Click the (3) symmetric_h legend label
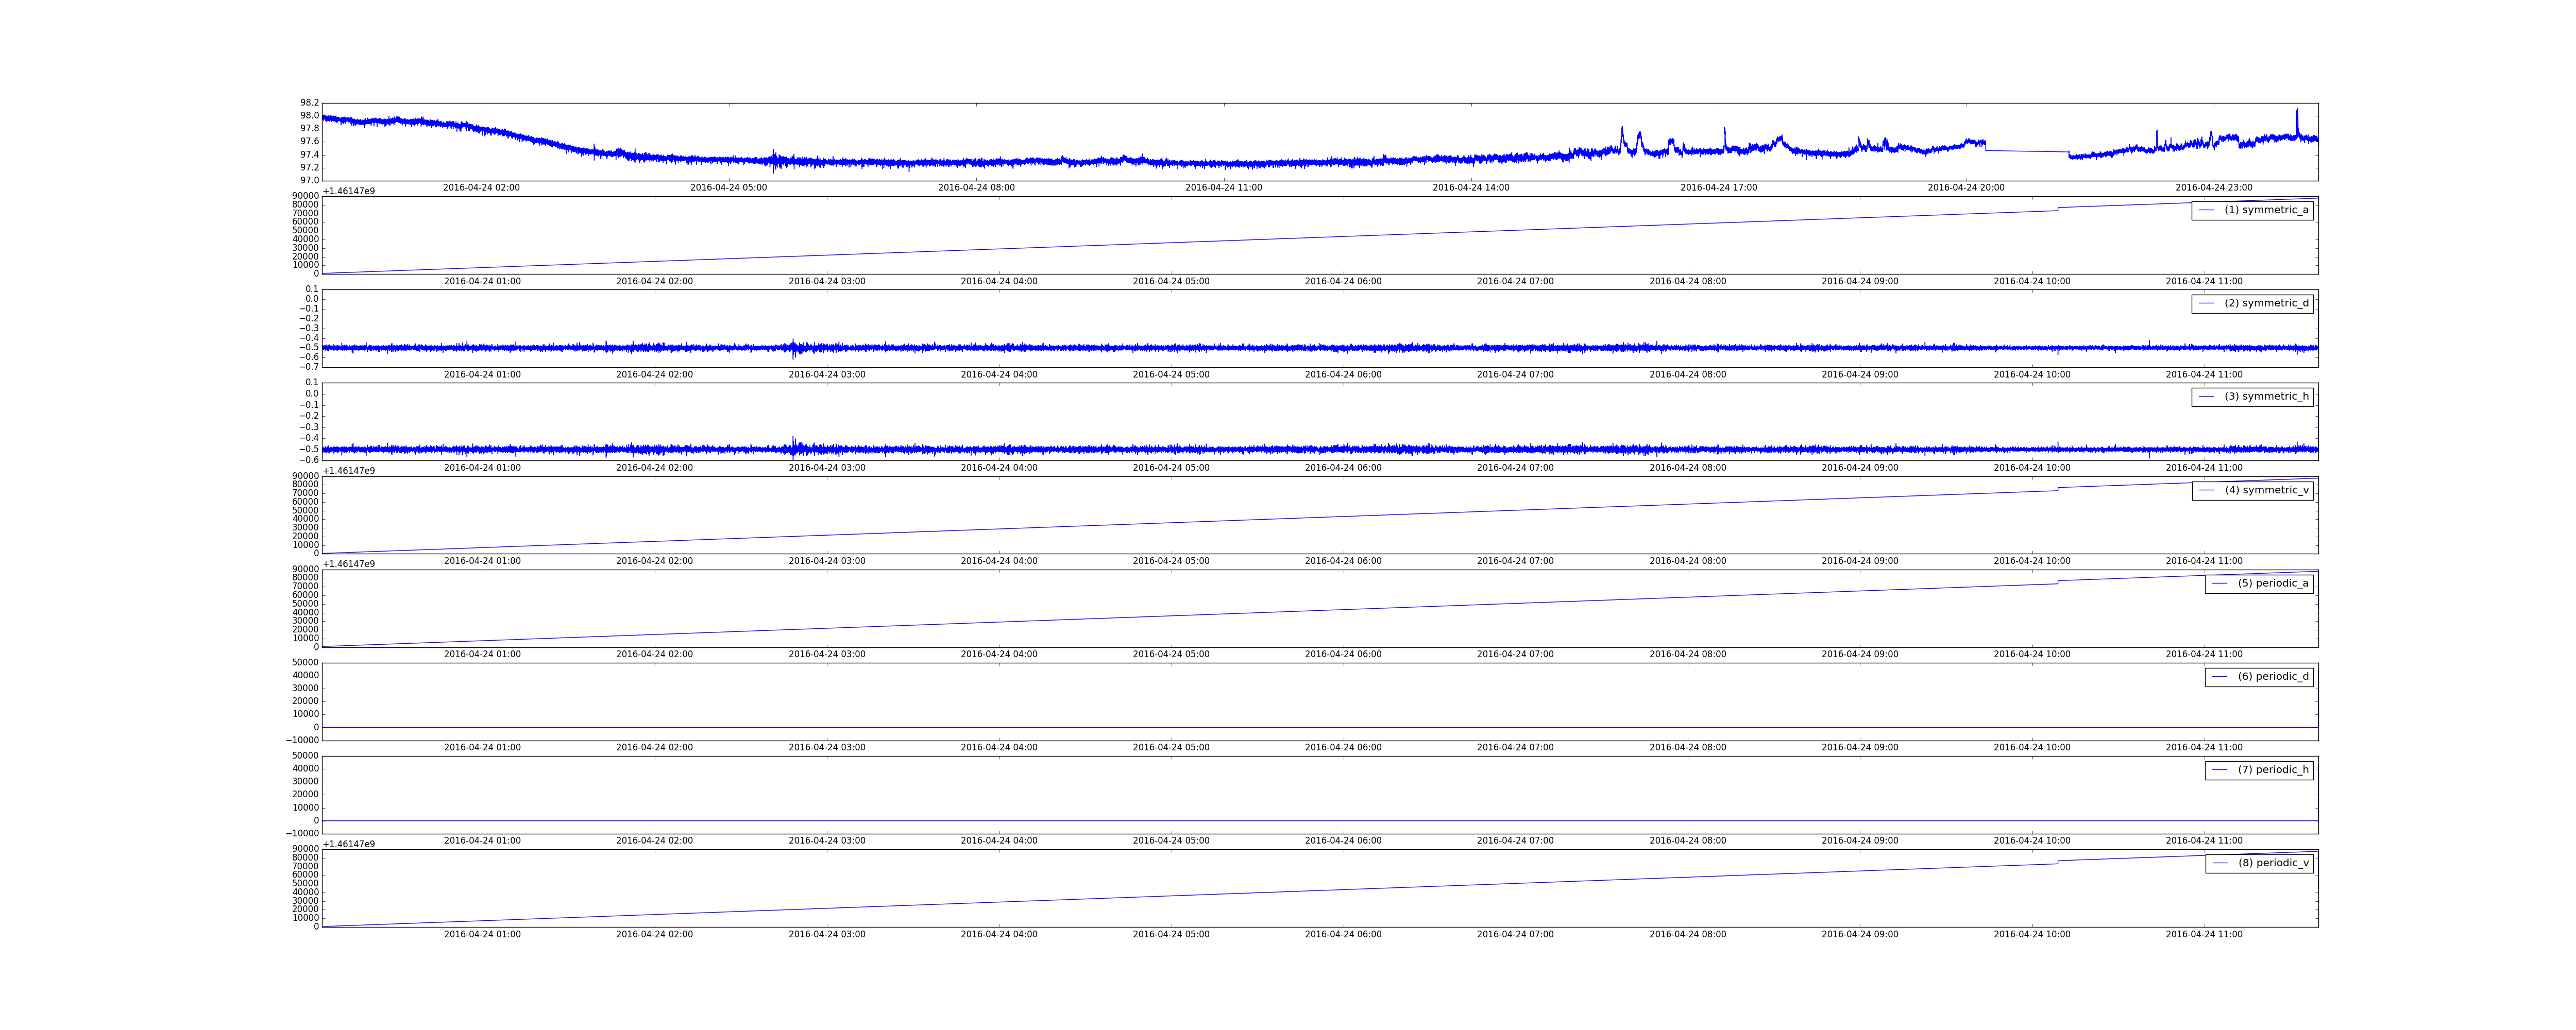Image resolution: width=2576 pixels, height=1030 pixels. (x=2266, y=396)
